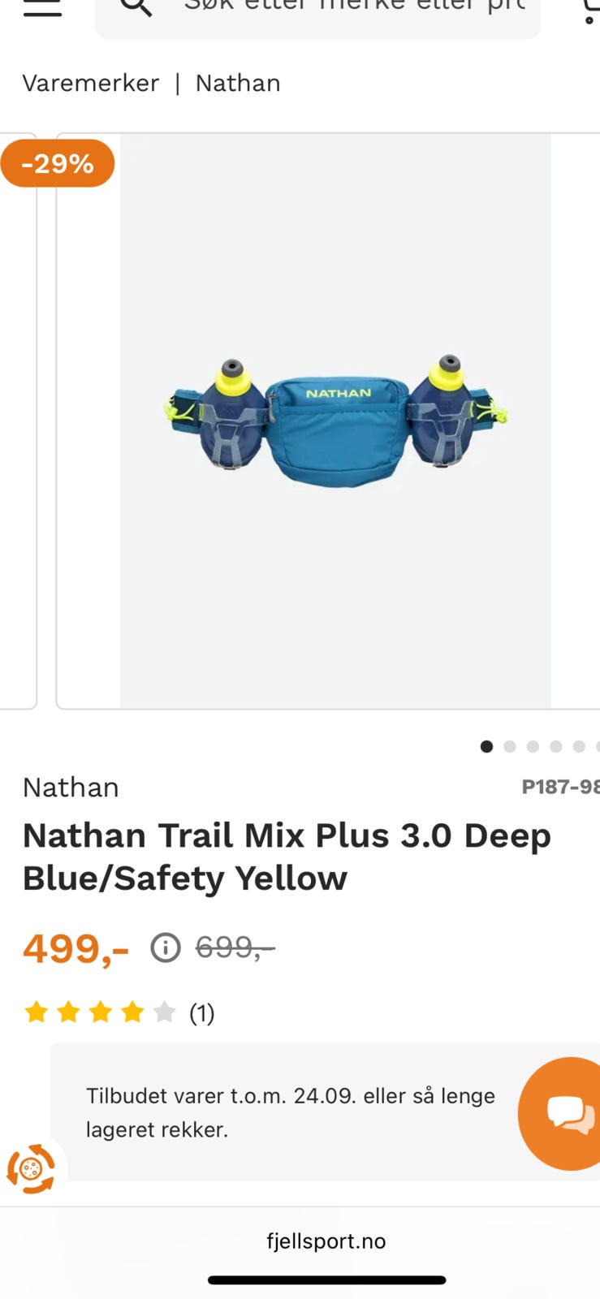
Task: Click the grey fifth rating star
Action: 164,1012
